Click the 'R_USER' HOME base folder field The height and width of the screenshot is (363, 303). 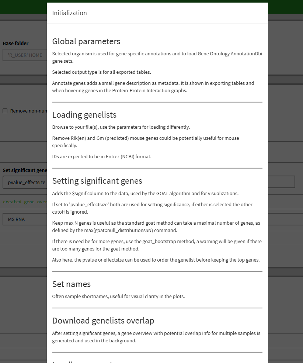[x=25, y=55]
